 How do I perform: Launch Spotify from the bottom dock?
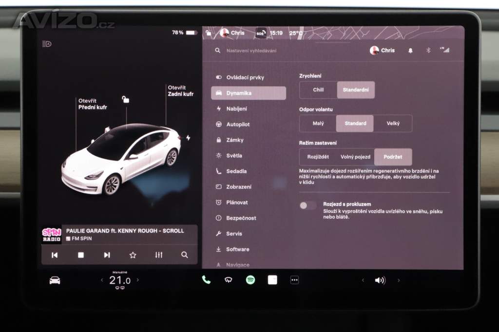[250, 280]
